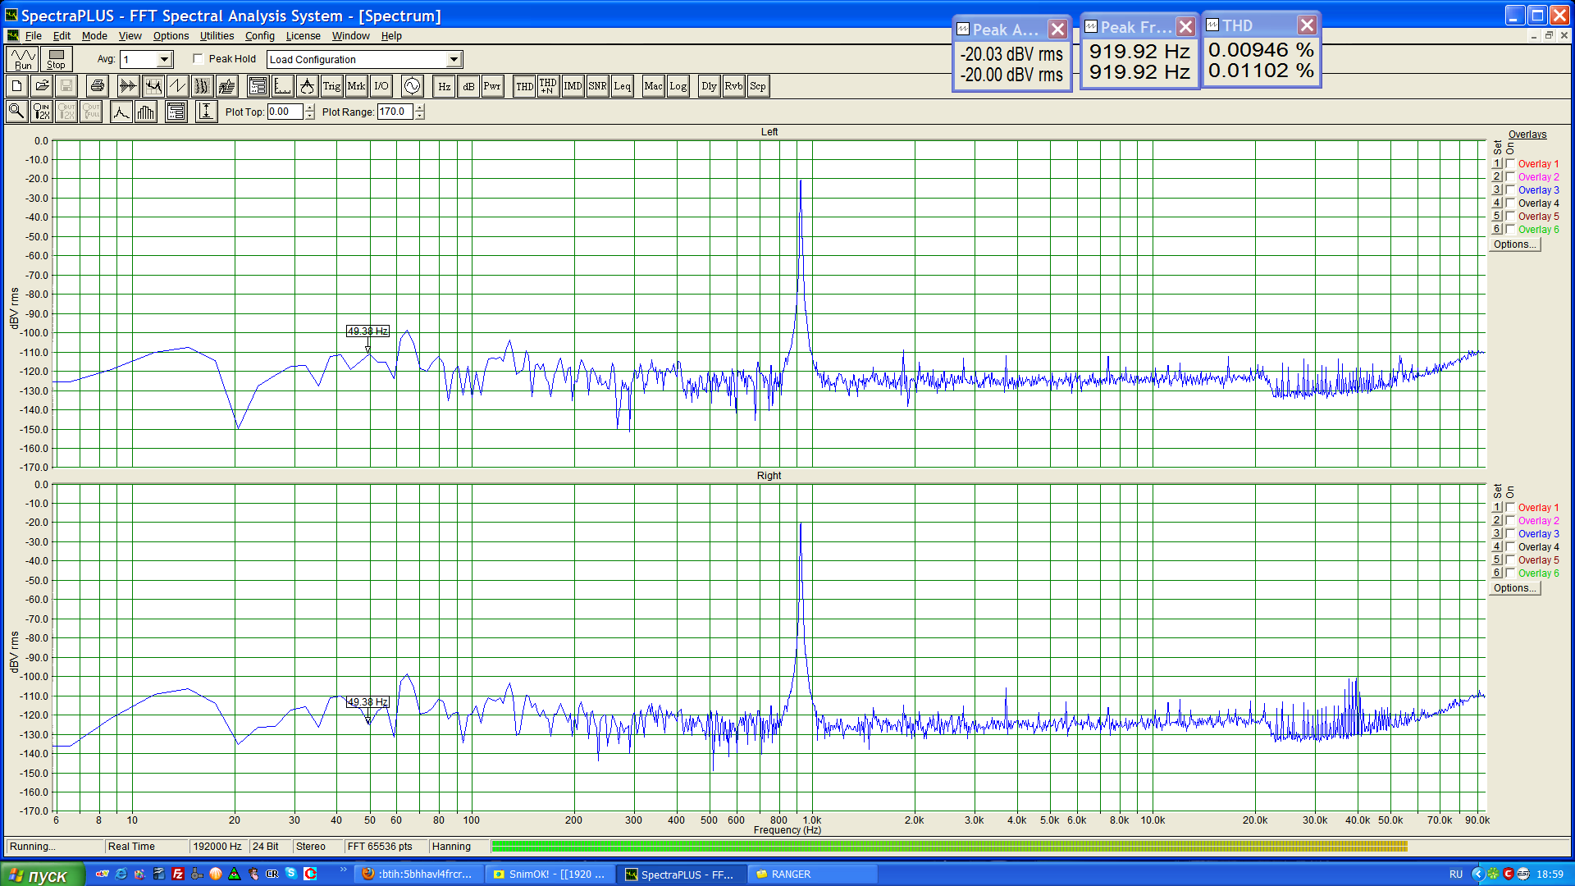
Task: Select the bar graph plot style icon
Action: [x=146, y=112]
